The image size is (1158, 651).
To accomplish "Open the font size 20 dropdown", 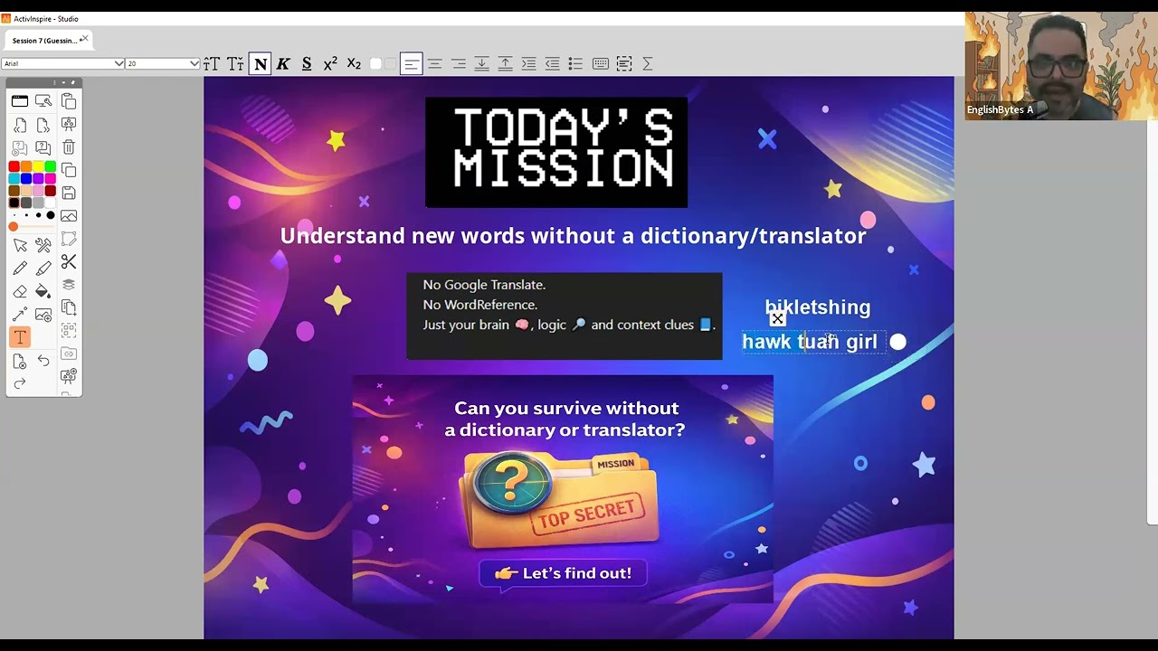I will [x=163, y=63].
